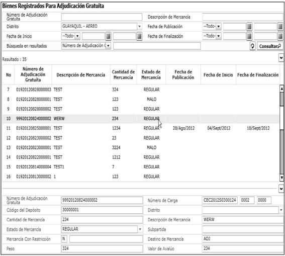Open second calendar icon for Fecha de Finalización
This screenshot has height=256, width=285.
click(280, 36)
